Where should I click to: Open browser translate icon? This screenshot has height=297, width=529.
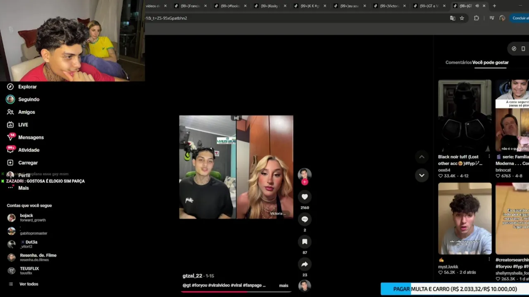click(453, 18)
